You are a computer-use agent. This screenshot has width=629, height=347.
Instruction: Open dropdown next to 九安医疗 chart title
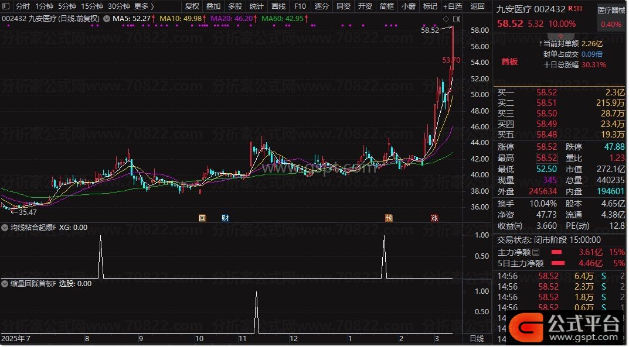[106, 19]
